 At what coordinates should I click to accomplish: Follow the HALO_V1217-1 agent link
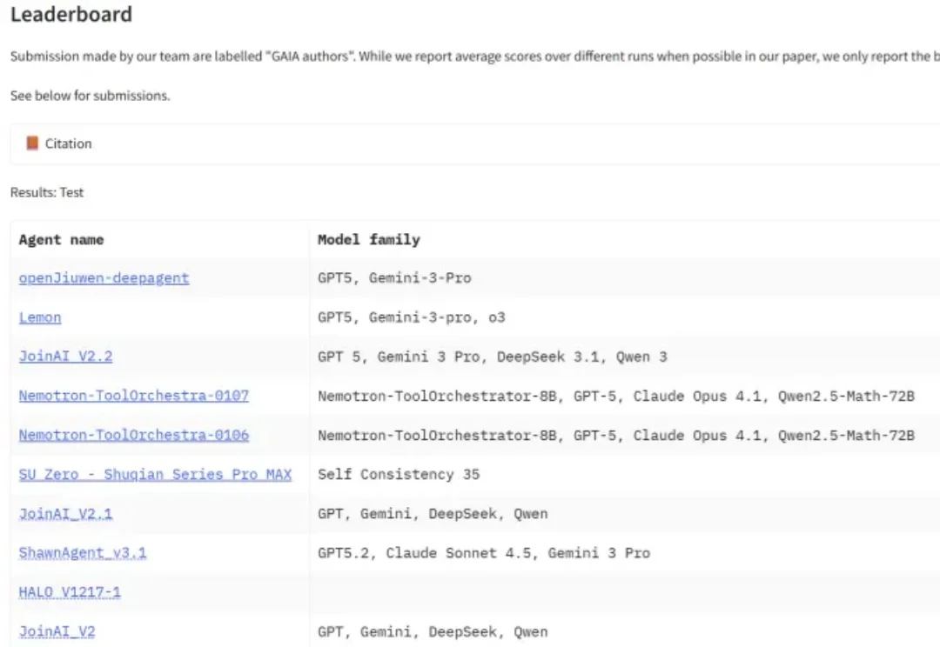tap(70, 592)
